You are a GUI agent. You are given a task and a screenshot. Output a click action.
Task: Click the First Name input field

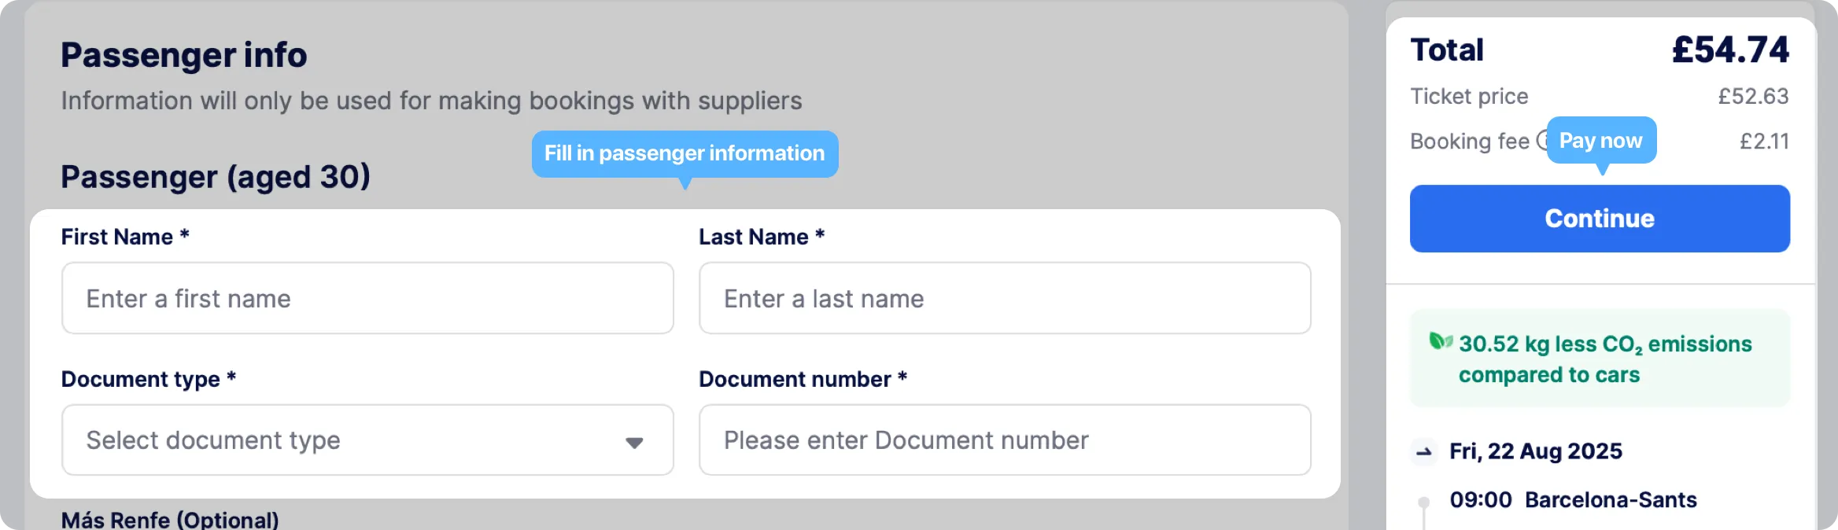(367, 299)
